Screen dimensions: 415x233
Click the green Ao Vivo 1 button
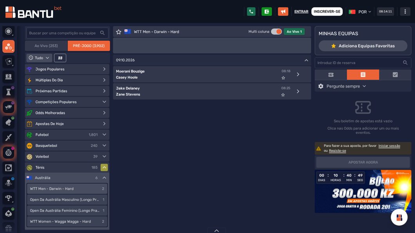pos(294,32)
